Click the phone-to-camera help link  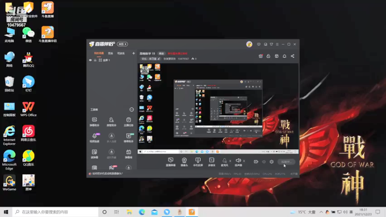(107, 174)
